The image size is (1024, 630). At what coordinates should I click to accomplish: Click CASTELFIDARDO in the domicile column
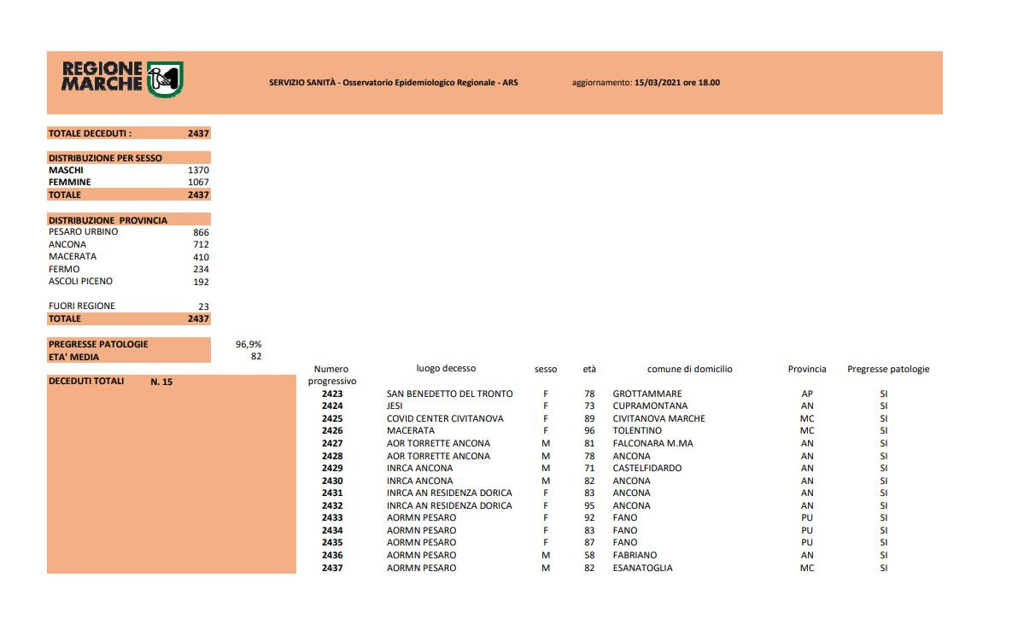point(647,468)
